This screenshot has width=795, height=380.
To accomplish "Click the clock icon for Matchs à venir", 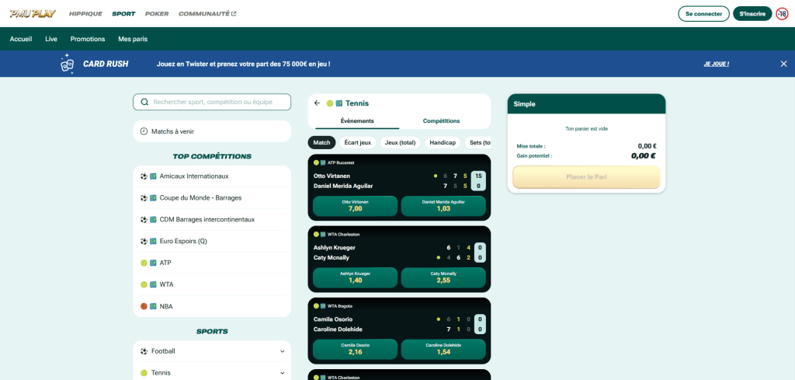I will click(x=144, y=131).
